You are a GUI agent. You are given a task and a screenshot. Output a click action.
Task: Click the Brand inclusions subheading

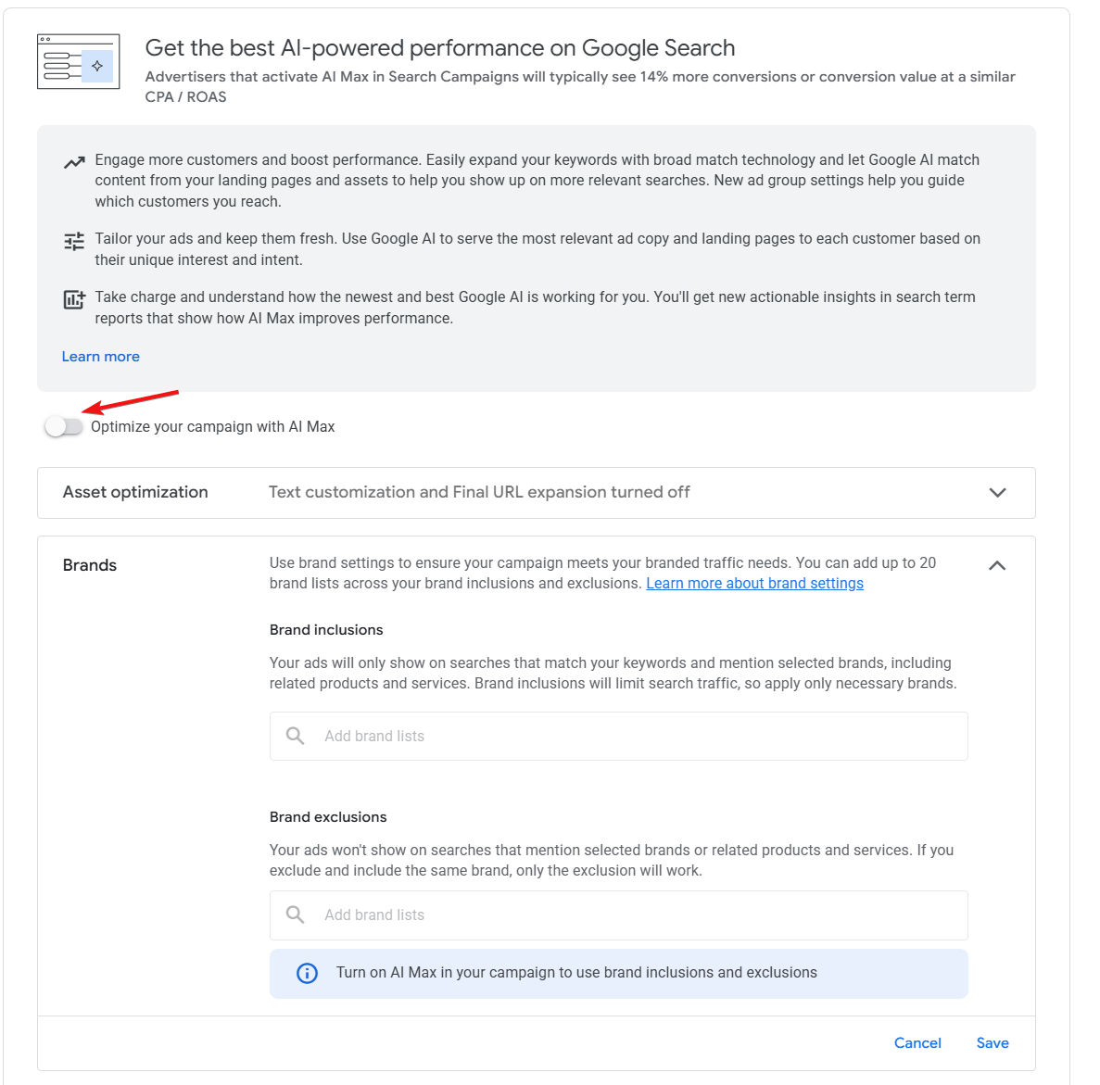tap(326, 630)
